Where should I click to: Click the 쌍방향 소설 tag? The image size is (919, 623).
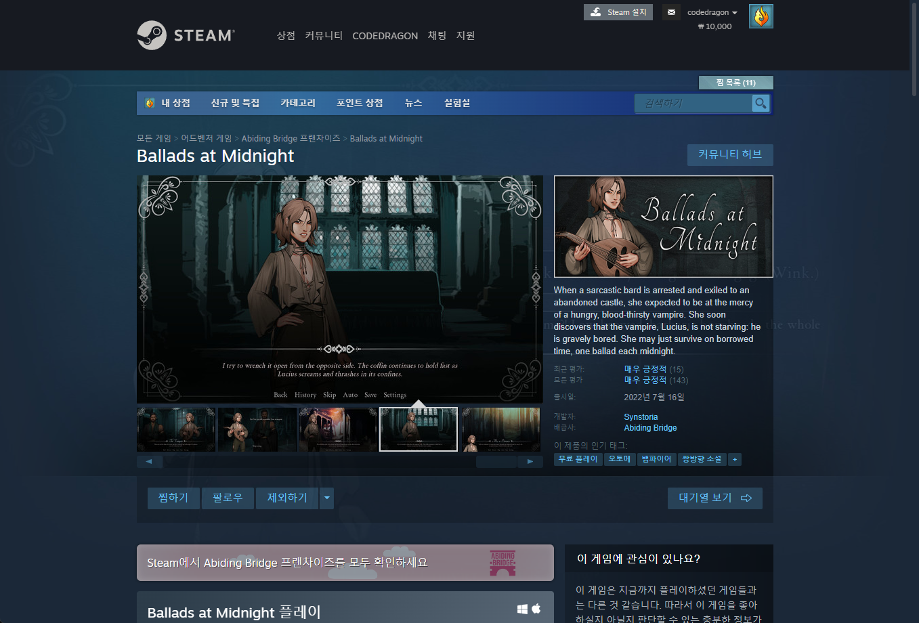(702, 459)
